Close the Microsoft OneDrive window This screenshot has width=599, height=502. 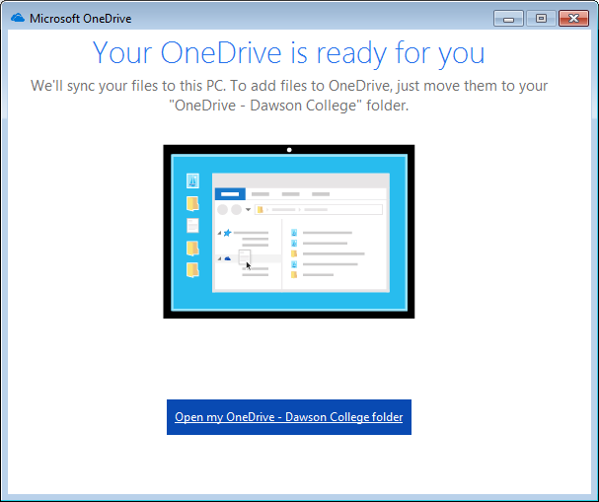coord(573,19)
